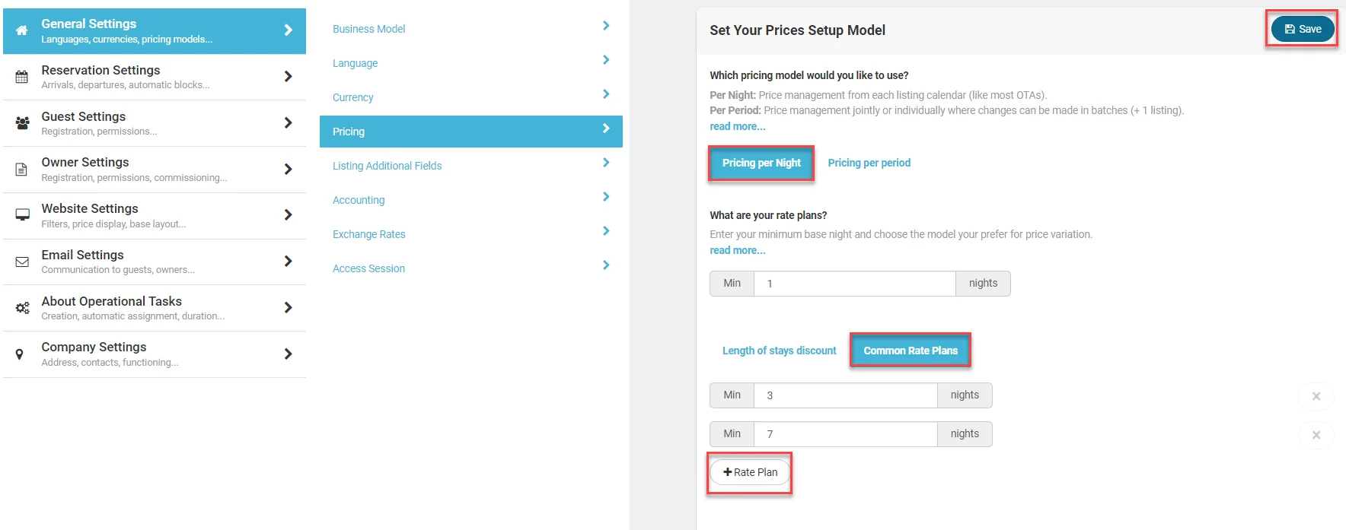Click the gears icon beside About Operational Tasks

point(22,308)
